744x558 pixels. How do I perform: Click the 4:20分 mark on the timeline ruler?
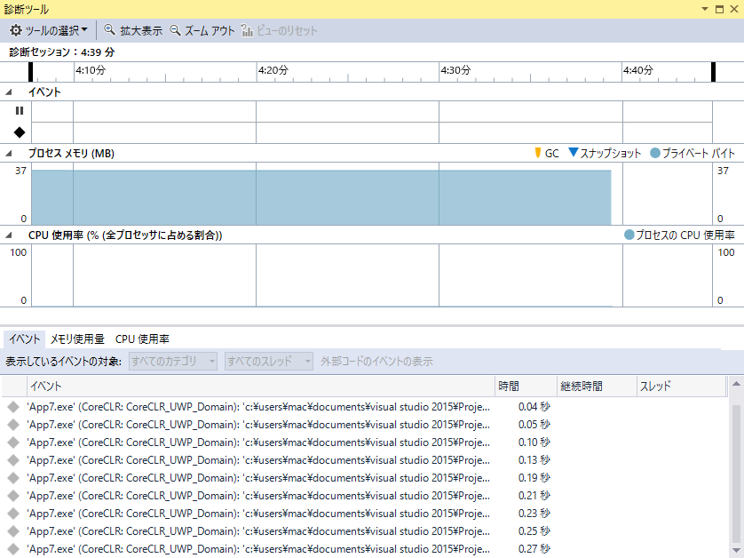tap(273, 70)
